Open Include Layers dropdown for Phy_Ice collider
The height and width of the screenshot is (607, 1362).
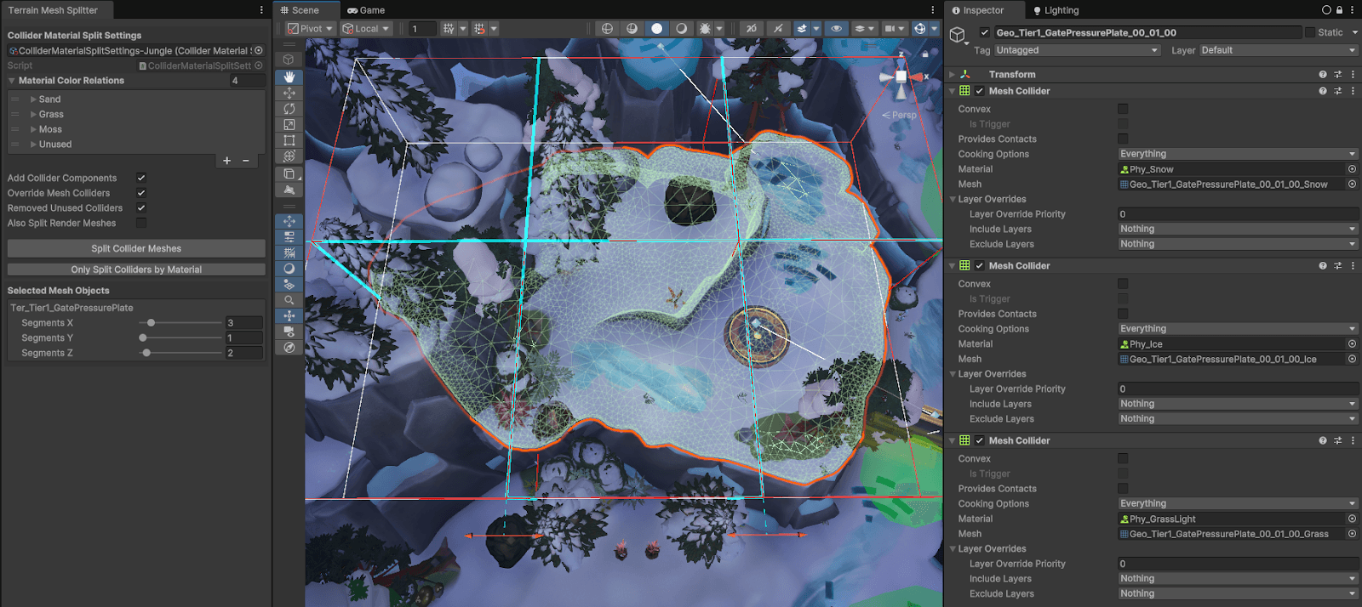[x=1239, y=404]
